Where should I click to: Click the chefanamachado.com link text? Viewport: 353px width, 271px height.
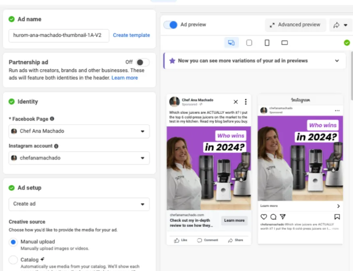click(187, 215)
